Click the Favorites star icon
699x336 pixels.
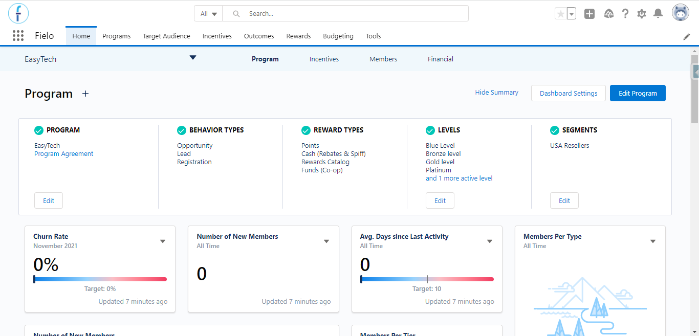coord(561,14)
